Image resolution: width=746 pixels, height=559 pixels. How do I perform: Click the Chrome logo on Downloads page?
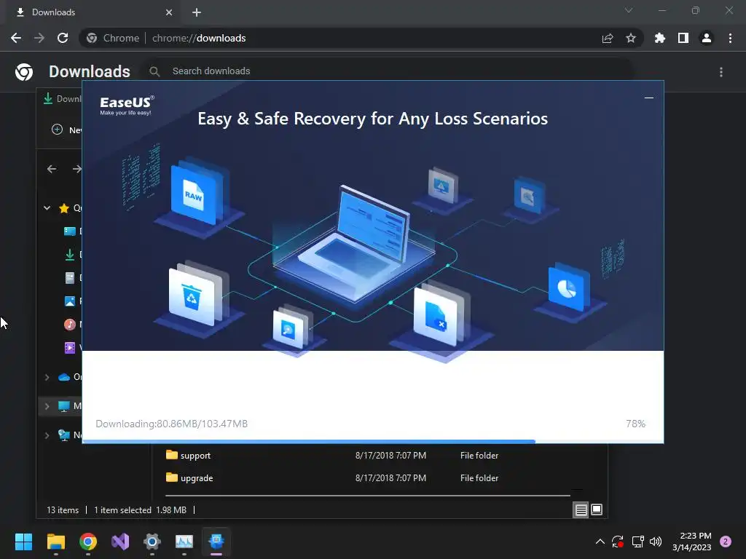(x=24, y=72)
